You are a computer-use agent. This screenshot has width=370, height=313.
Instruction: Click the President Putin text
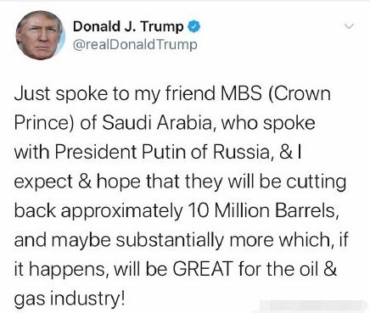pyautogui.click(x=121, y=152)
